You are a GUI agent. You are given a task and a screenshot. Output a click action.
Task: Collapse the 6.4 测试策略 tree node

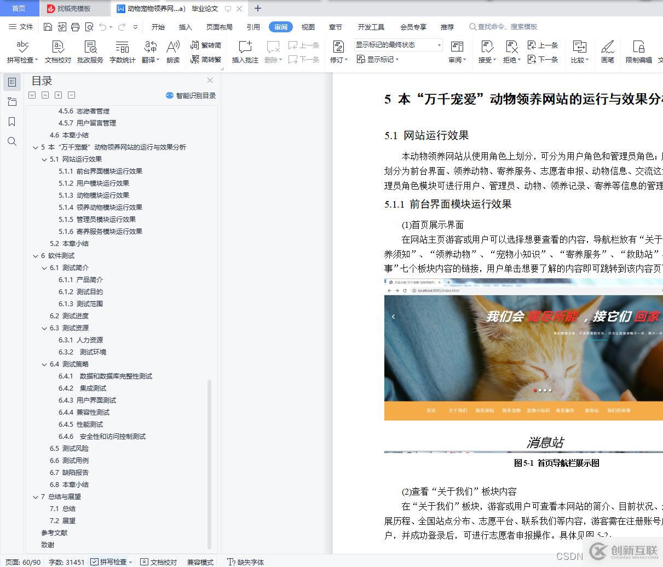click(44, 364)
